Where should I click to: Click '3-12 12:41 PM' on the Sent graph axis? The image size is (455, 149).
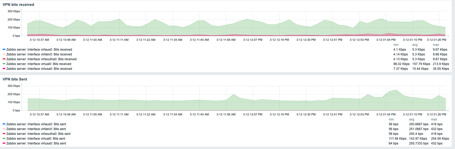(x=332, y=114)
